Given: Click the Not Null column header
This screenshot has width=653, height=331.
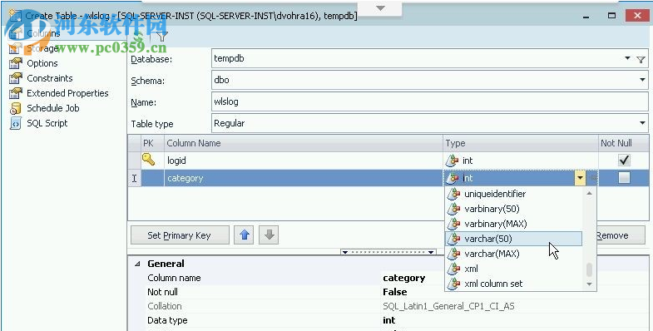Looking at the screenshot, I should click(x=623, y=143).
